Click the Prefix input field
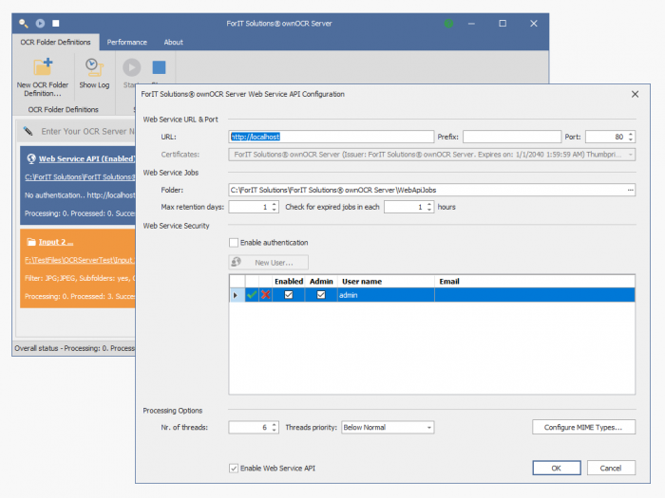 coord(512,137)
